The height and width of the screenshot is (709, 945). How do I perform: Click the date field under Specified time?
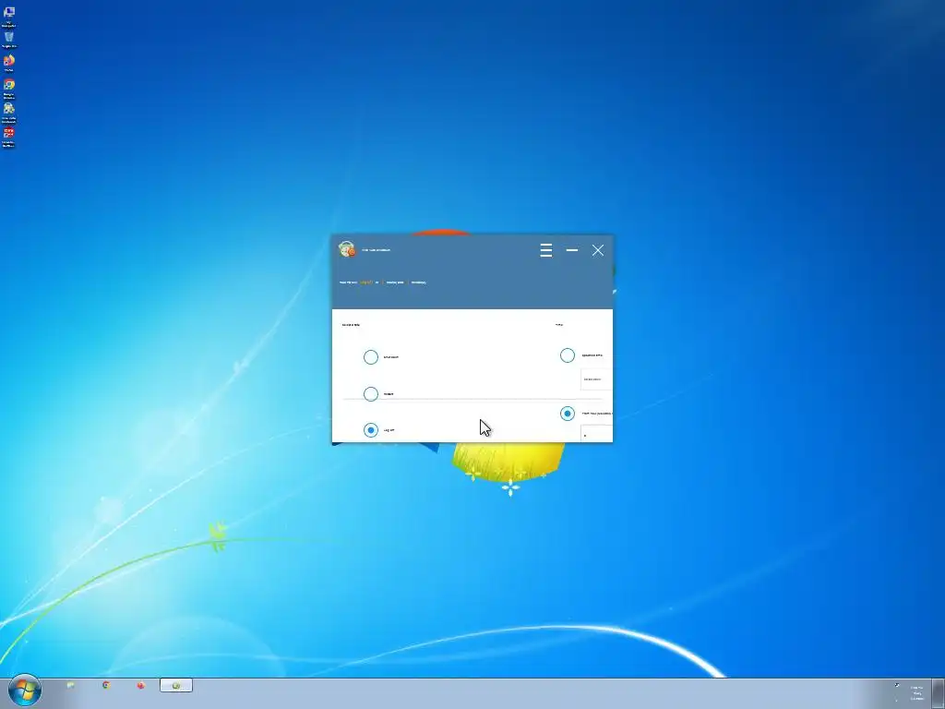click(x=597, y=379)
